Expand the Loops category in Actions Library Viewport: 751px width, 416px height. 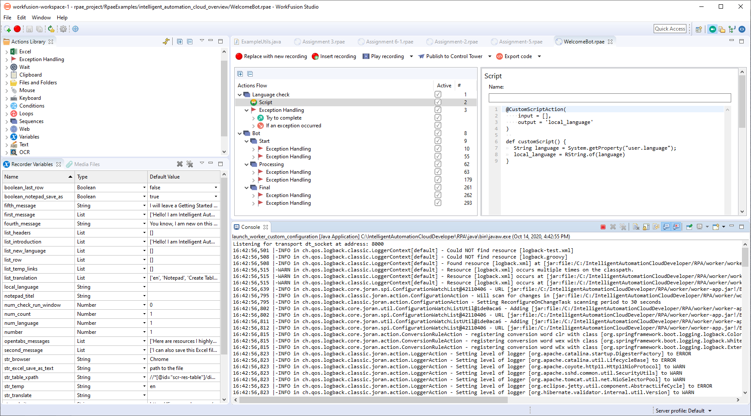6,114
